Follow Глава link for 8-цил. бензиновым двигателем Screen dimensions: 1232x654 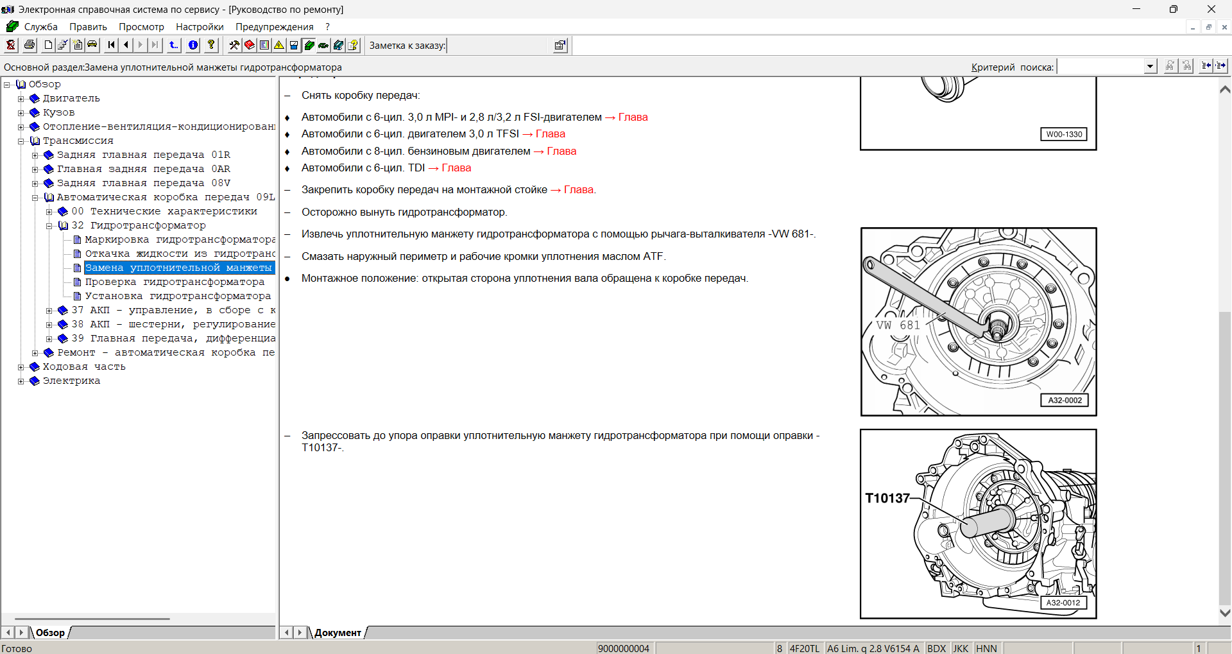coord(561,151)
